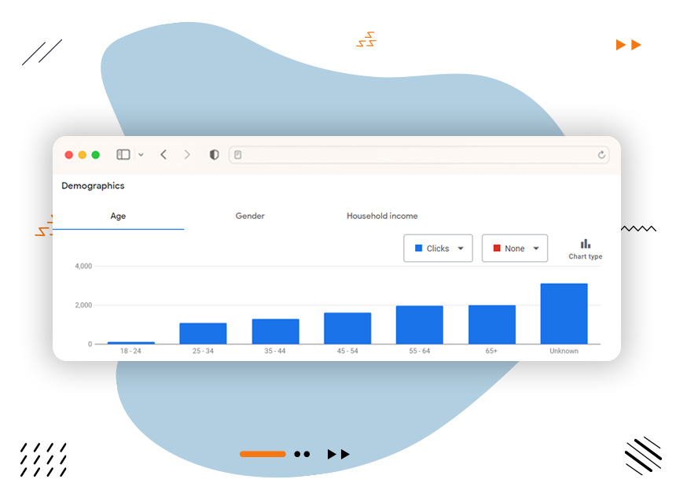Select the Unknown age group bar
The image size is (676, 494).
[564, 314]
